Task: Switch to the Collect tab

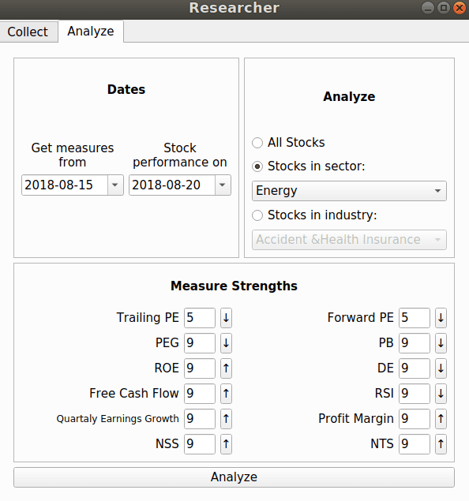Action: coord(28,32)
